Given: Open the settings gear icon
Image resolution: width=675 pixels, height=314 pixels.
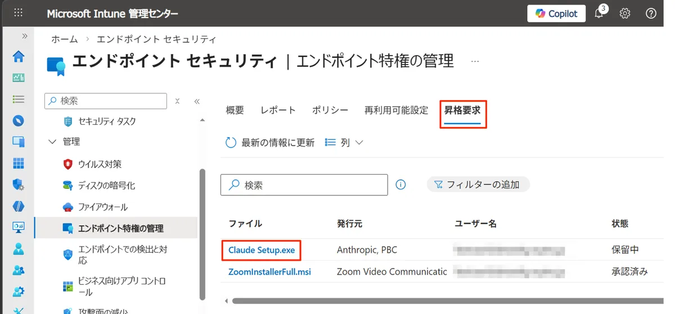Looking at the screenshot, I should pos(625,13).
